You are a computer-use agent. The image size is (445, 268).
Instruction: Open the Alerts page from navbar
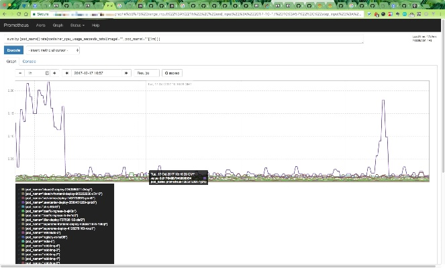40,25
